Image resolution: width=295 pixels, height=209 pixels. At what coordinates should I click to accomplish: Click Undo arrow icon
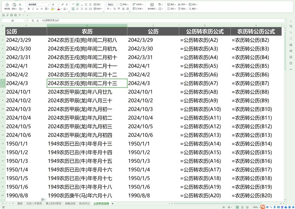click(19, 15)
